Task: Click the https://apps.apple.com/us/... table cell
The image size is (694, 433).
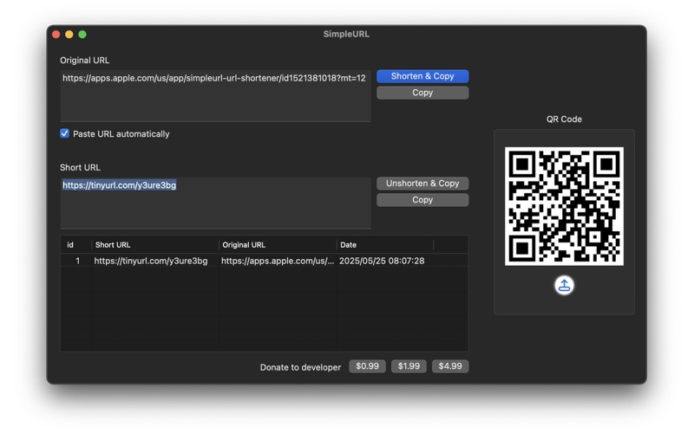Action: [x=278, y=261]
